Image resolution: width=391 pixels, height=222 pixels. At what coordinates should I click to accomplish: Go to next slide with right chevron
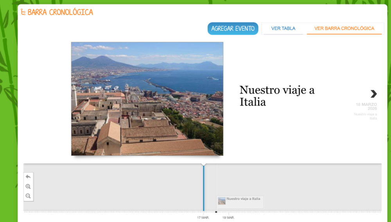373,94
